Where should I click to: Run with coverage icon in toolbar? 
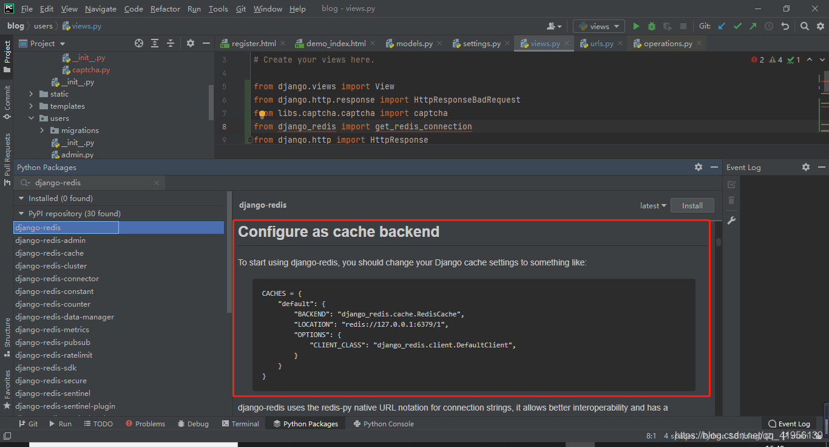668,26
